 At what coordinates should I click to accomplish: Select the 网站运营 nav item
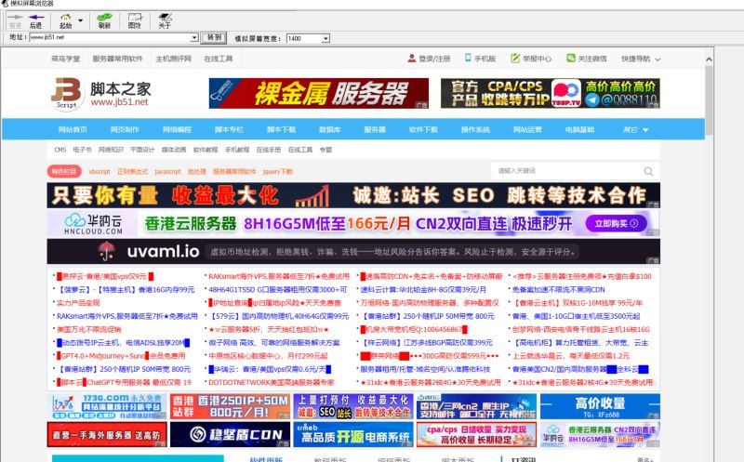coord(527,129)
